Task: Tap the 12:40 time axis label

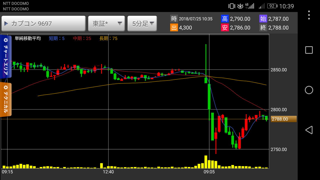Action: tap(108, 172)
